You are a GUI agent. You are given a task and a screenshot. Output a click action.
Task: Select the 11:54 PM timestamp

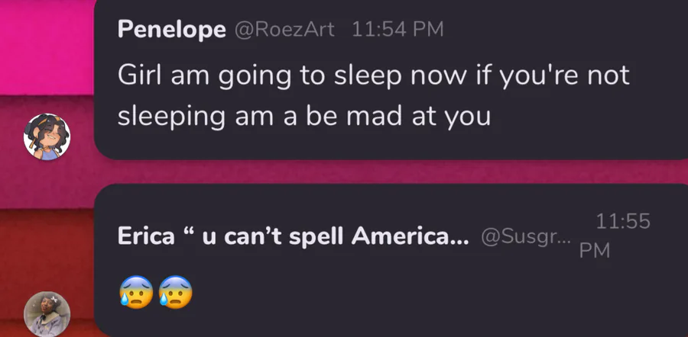(398, 30)
